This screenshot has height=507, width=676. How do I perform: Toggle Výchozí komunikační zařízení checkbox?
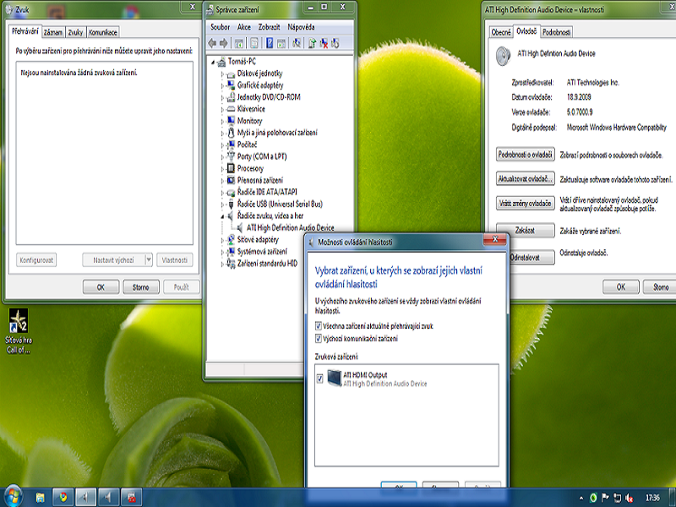click(319, 339)
